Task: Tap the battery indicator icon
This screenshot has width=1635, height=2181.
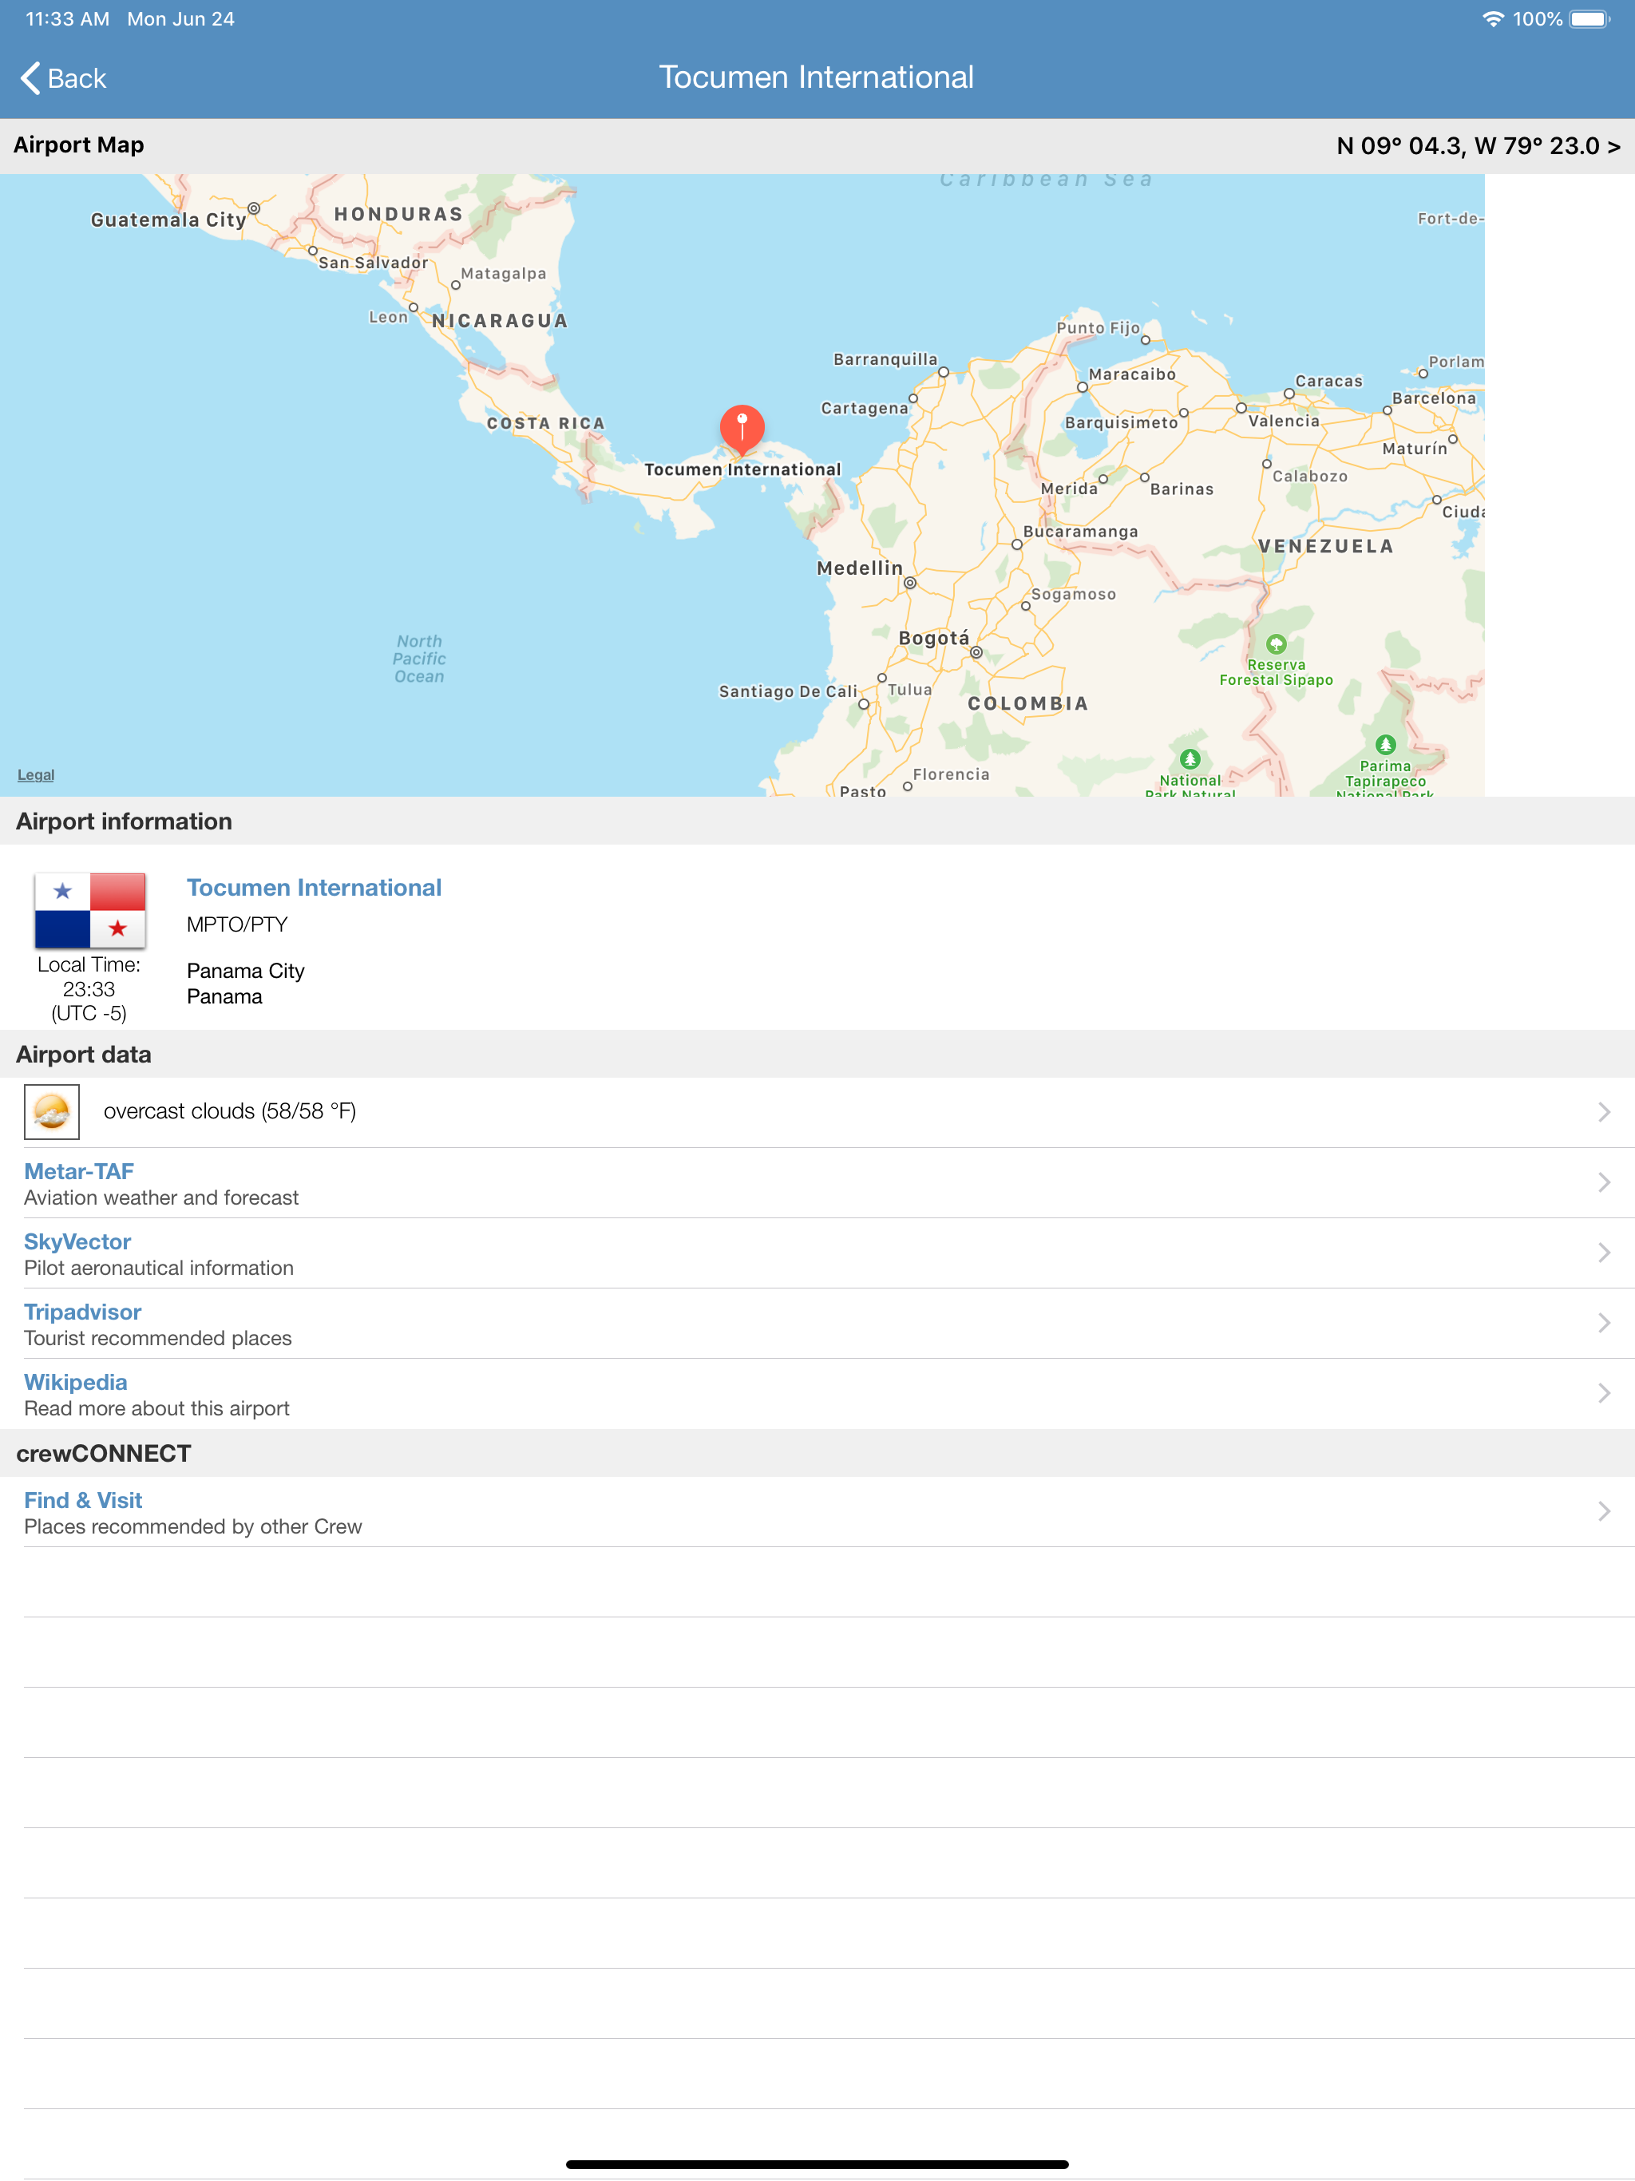Action: pyautogui.click(x=1588, y=18)
